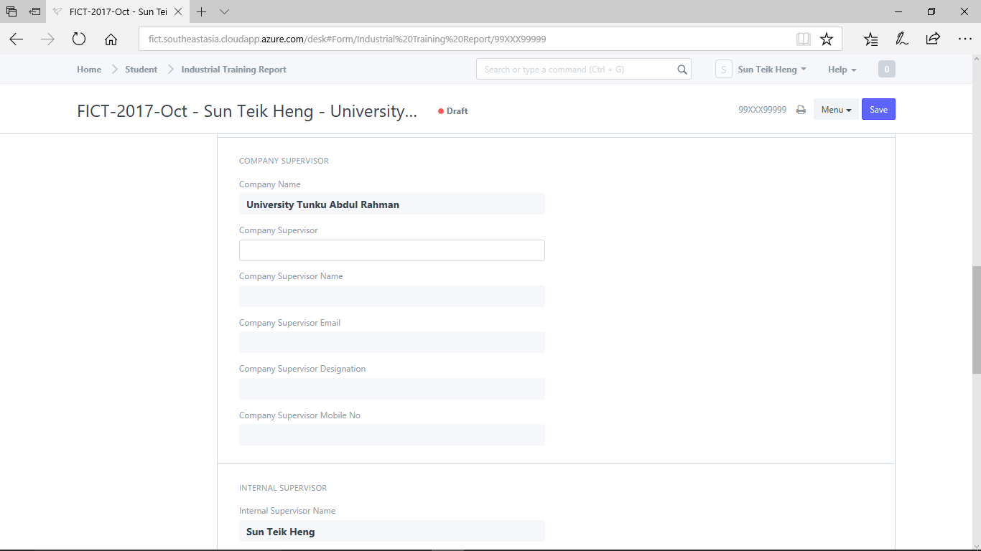This screenshot has height=551, width=981.
Task: Click the page vertical scrollbar thumb
Action: 976,320
